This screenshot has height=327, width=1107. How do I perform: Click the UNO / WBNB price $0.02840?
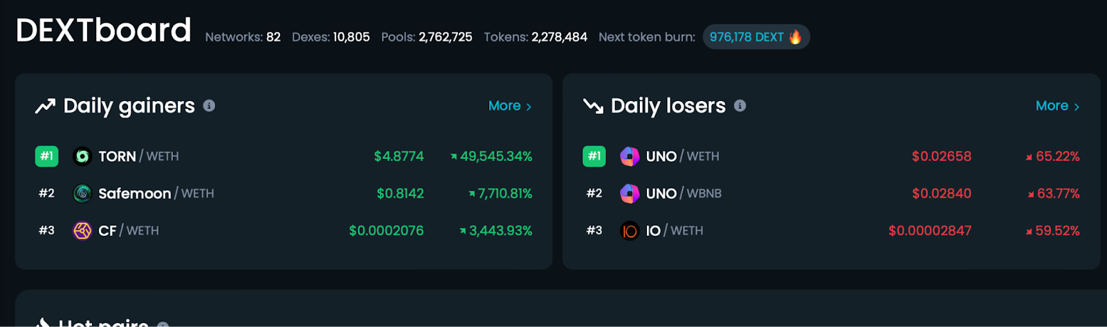pyautogui.click(x=942, y=194)
